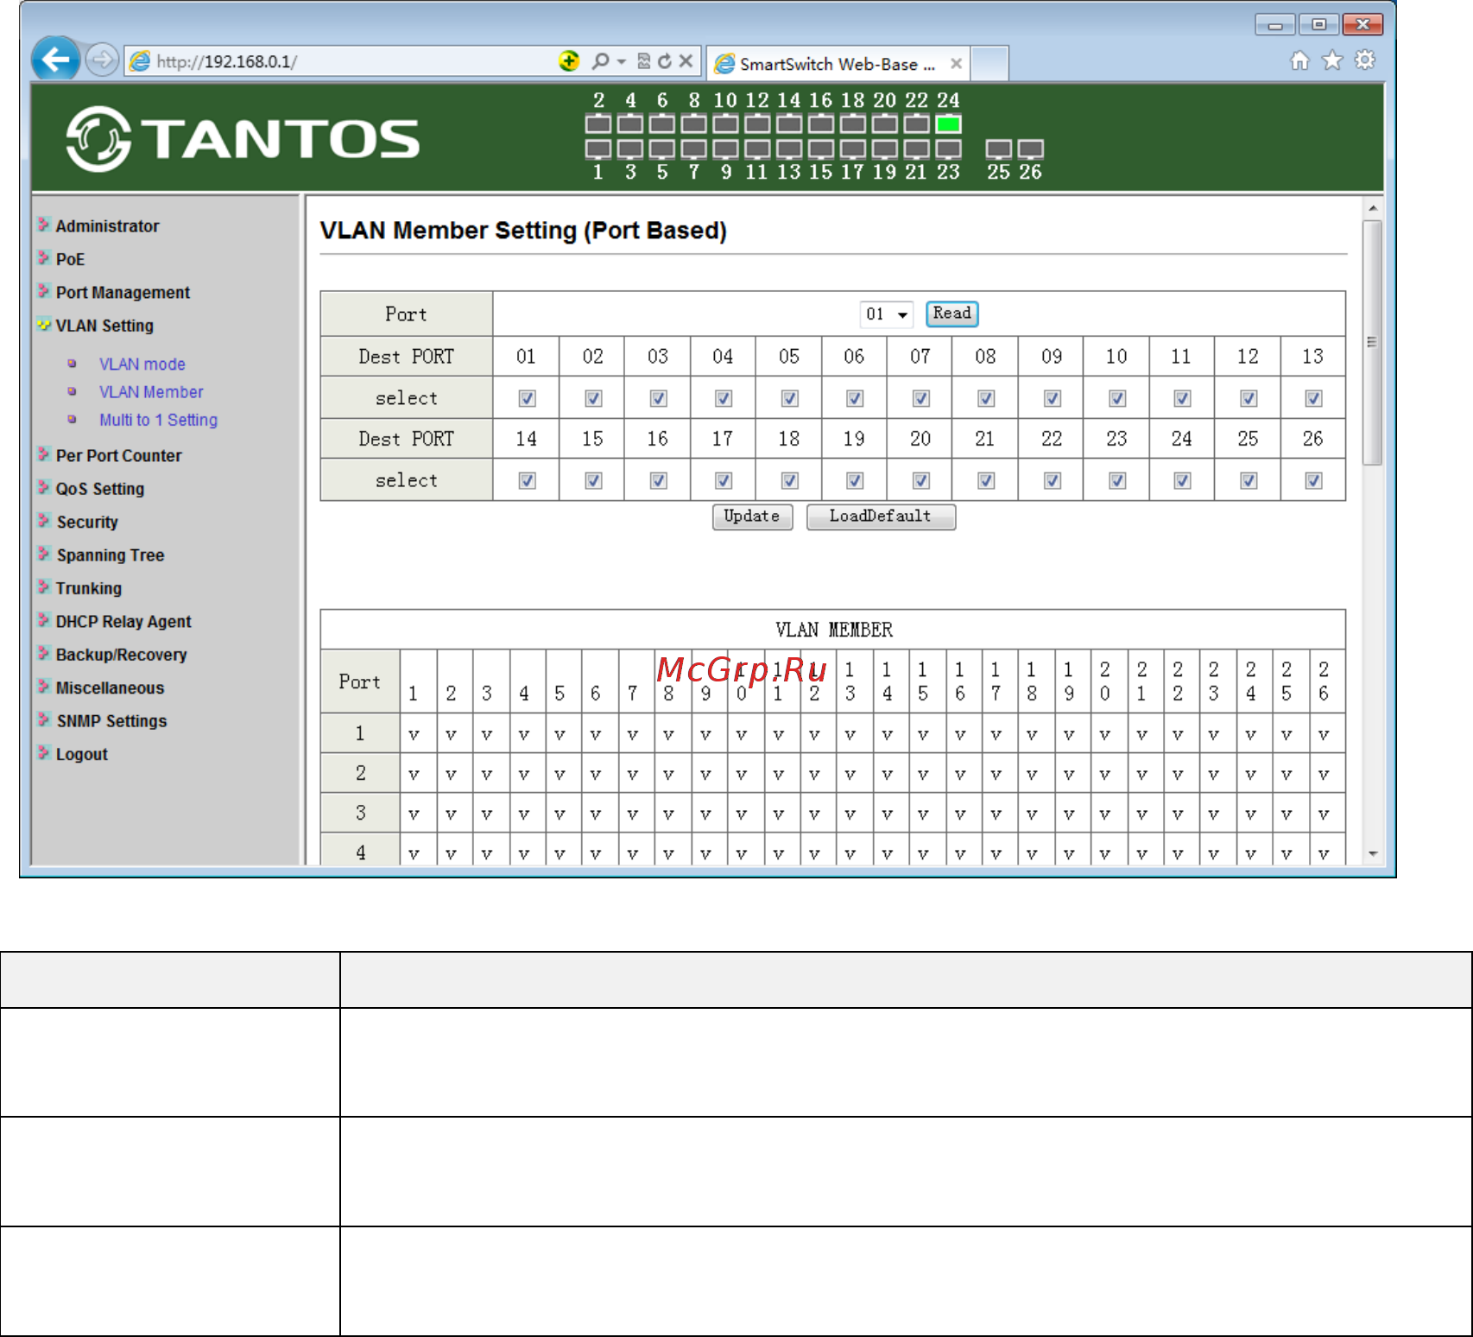The height and width of the screenshot is (1337, 1473).
Task: Click port 25 icon in switch panel
Action: [x=998, y=149]
